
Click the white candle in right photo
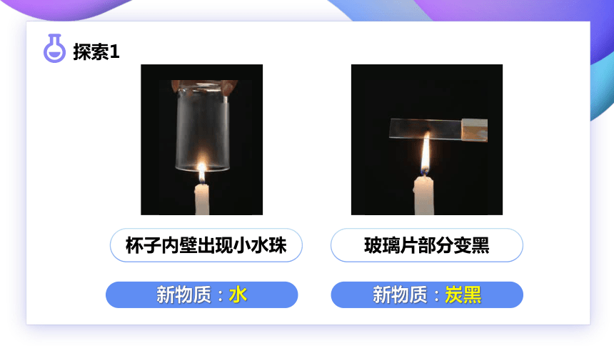pyautogui.click(x=423, y=195)
